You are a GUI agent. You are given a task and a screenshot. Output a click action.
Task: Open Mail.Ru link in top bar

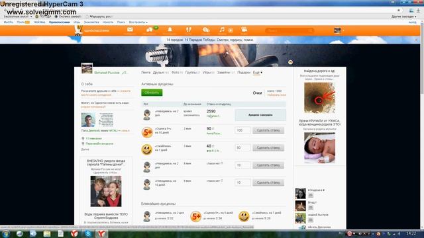coord(9,22)
